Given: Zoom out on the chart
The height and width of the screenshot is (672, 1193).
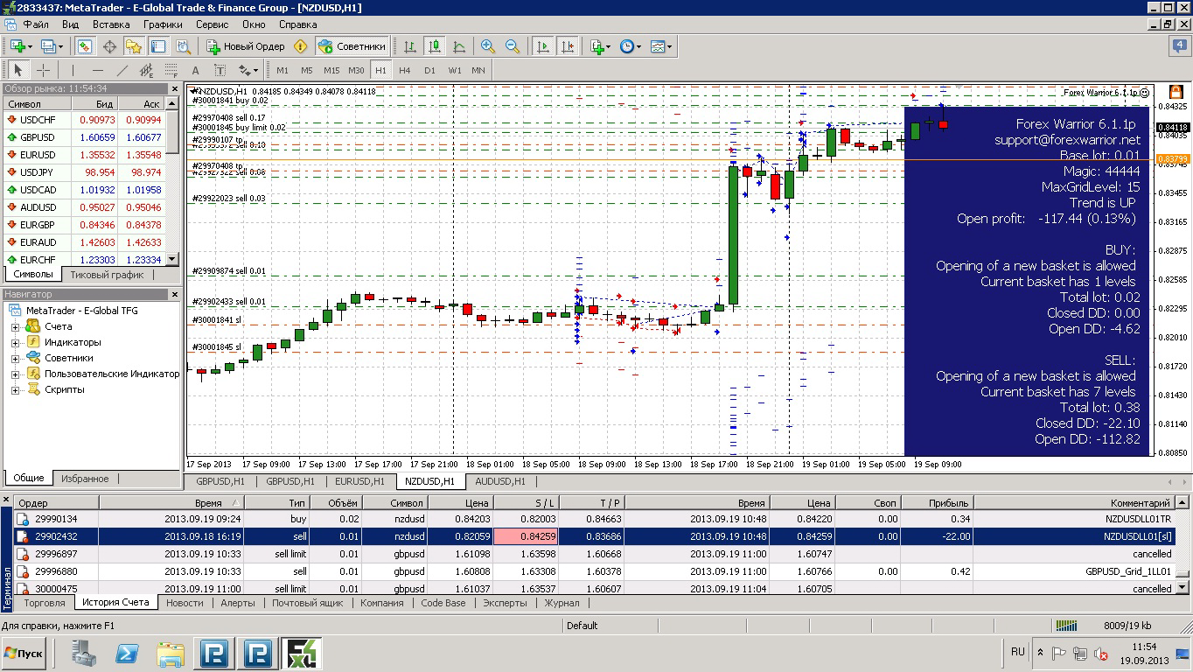Looking at the screenshot, I should coord(513,46).
